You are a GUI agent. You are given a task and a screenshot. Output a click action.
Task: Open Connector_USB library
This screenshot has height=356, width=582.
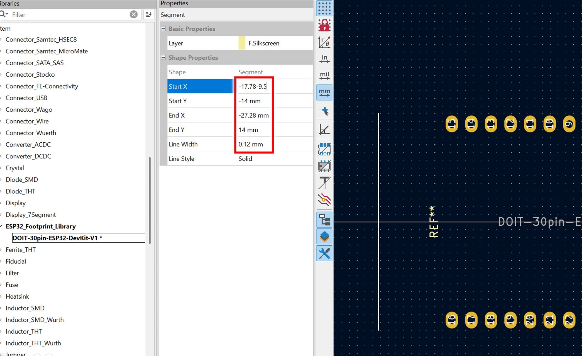pyautogui.click(x=26, y=98)
